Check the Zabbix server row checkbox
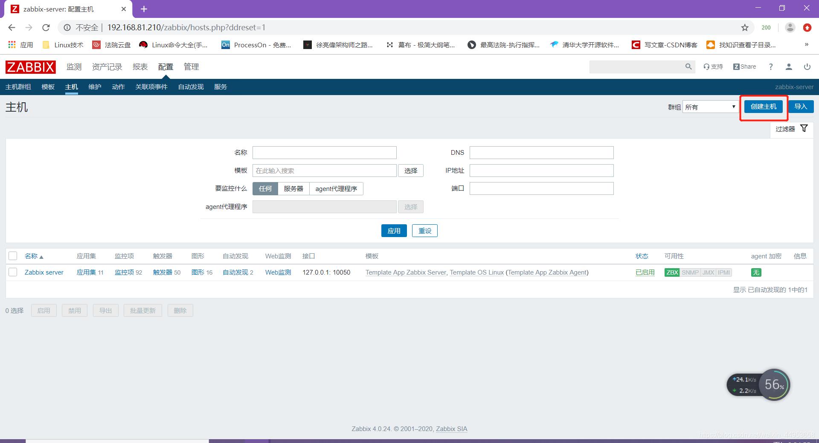The height and width of the screenshot is (443, 819). [x=13, y=272]
